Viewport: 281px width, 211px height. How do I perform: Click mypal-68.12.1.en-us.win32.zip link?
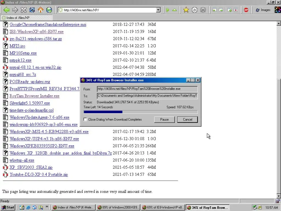pyautogui.click(x=35, y=67)
